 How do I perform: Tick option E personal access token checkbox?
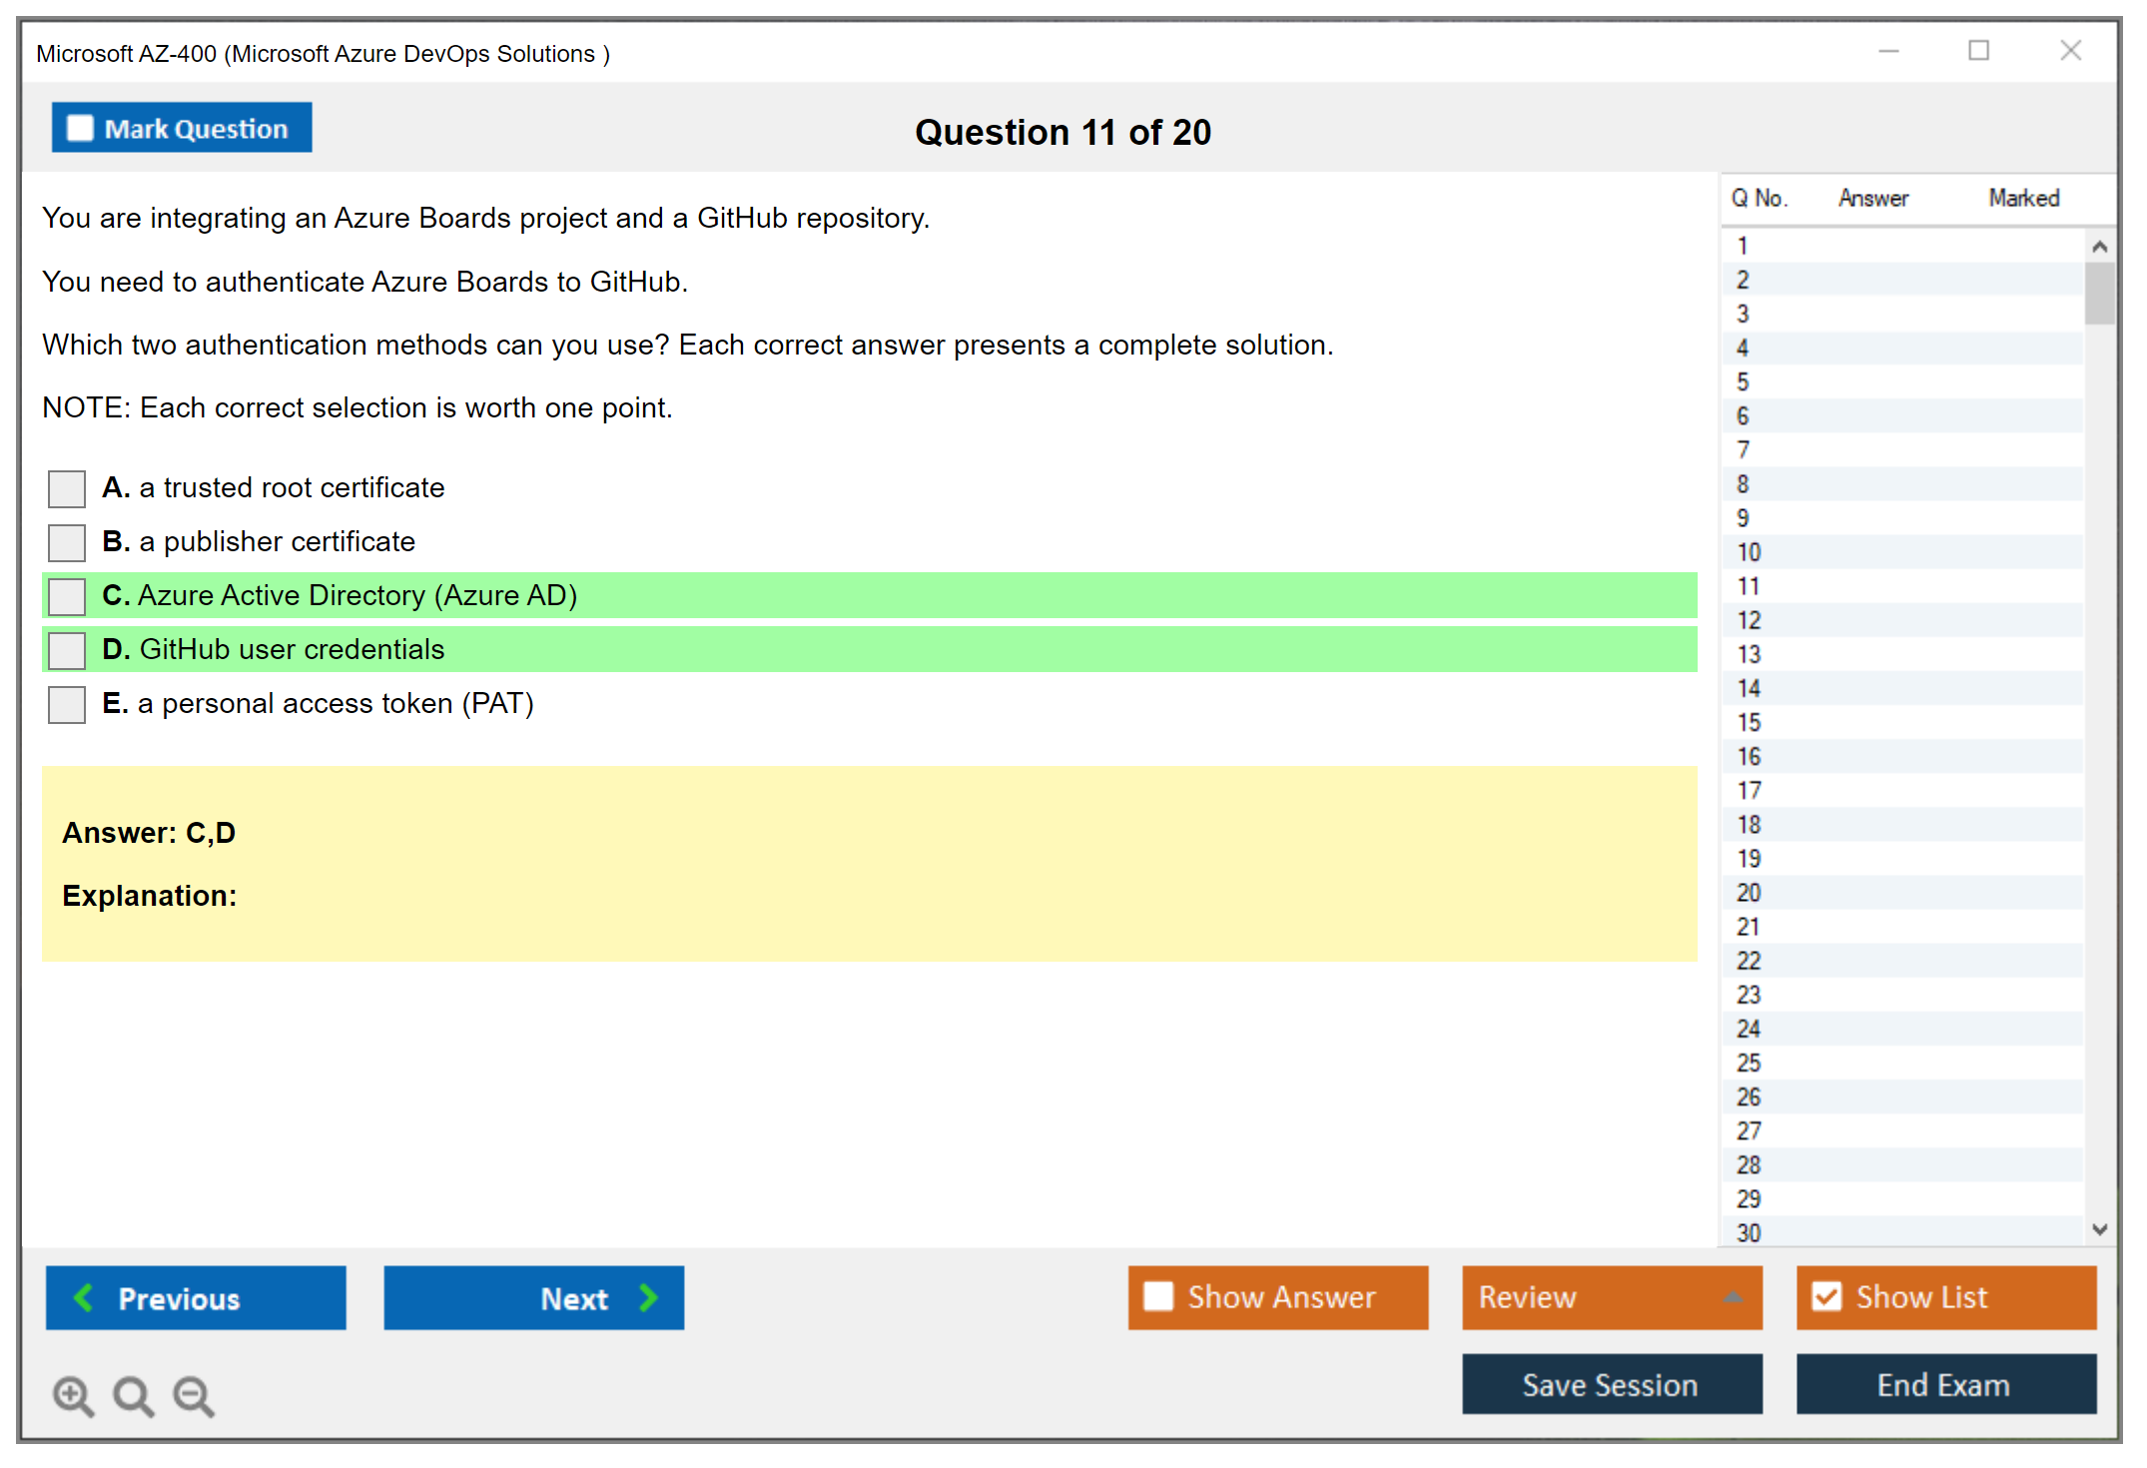coord(67,705)
